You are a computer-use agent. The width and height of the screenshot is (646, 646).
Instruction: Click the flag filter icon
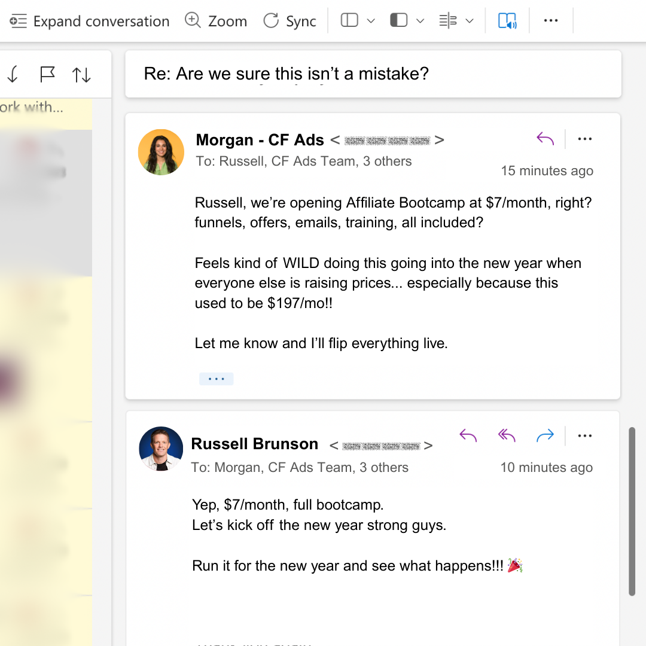point(47,75)
